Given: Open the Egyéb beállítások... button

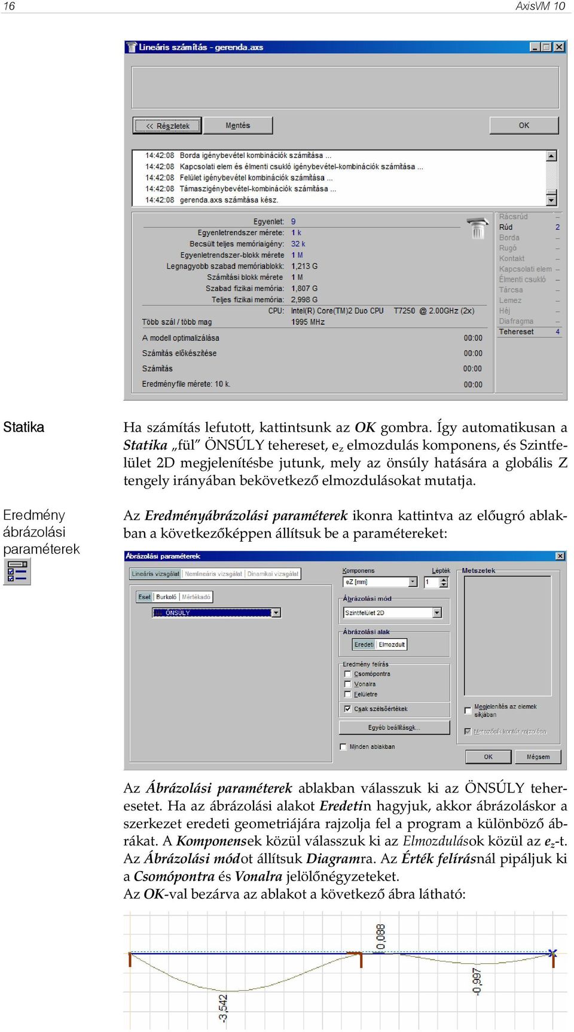Looking at the screenshot, I should [394, 727].
